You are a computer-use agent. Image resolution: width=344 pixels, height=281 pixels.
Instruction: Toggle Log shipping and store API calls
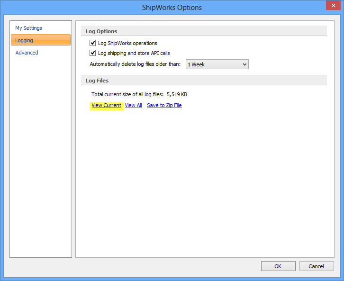coord(92,53)
